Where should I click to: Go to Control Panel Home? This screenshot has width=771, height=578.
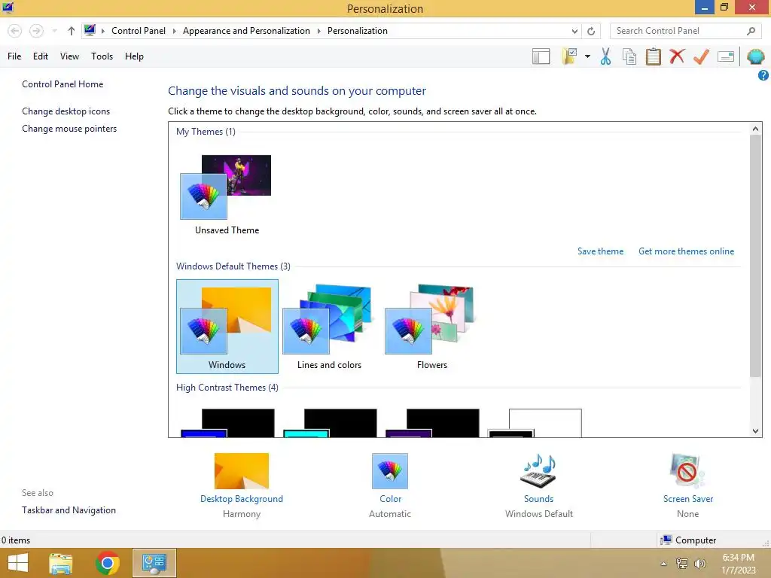[x=62, y=84]
